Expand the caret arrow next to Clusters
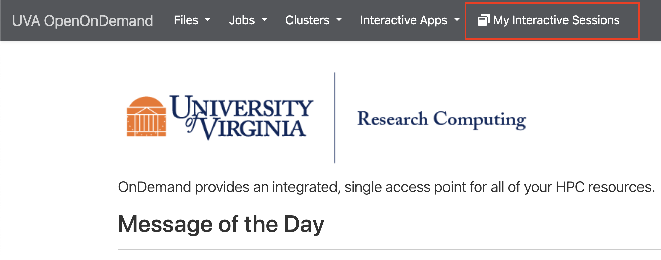Screen dimensions: 661x260 point(339,20)
